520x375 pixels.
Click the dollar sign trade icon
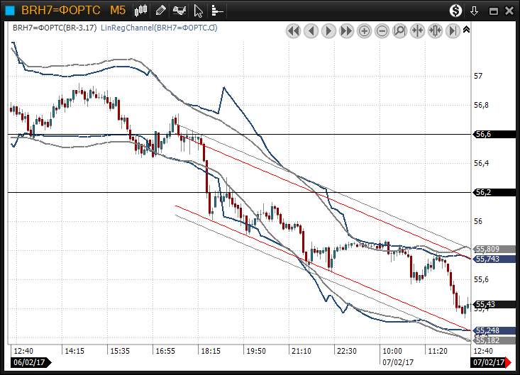pos(456,11)
